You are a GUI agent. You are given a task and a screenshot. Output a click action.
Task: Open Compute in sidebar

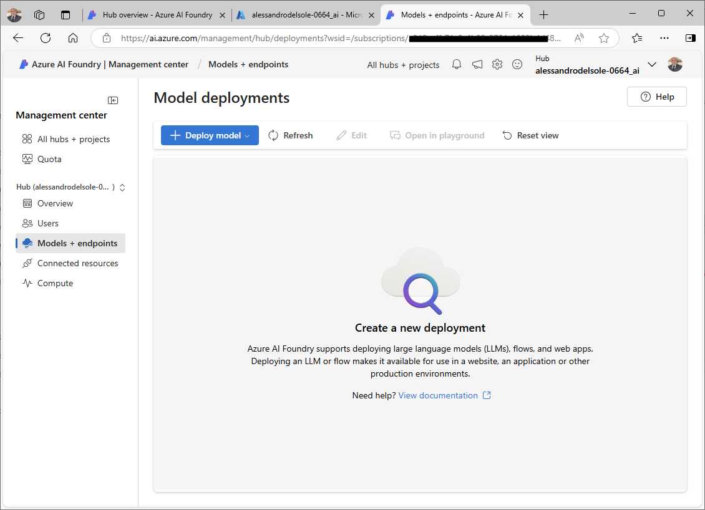(48, 283)
